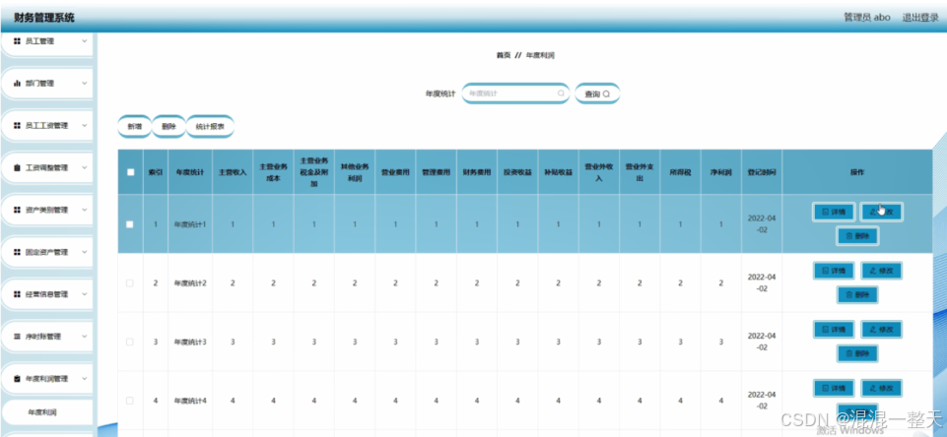The image size is (947, 437).
Task: Click the 资产类别管理 grid icon in the sidebar
Action: (x=17, y=210)
